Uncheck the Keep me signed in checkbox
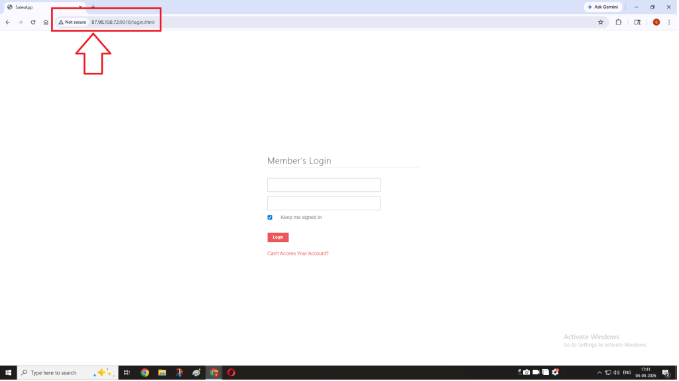Screen dimensions: 679x381 click(x=270, y=217)
